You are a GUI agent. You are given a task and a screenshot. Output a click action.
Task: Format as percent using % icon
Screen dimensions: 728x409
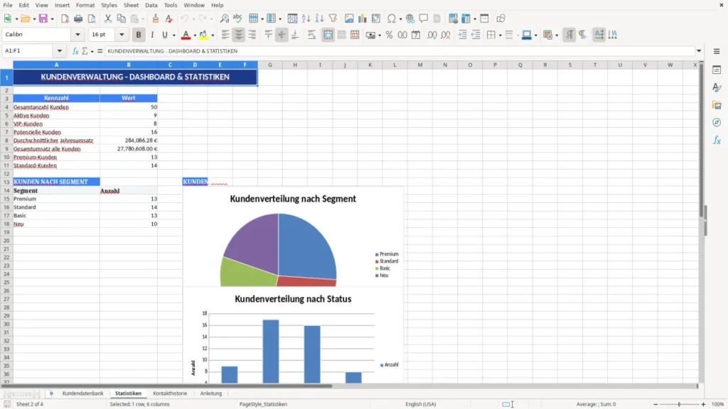[x=389, y=35]
